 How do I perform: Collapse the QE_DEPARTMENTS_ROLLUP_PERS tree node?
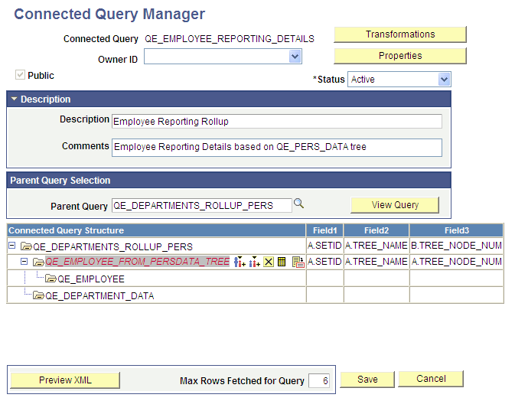(11, 246)
